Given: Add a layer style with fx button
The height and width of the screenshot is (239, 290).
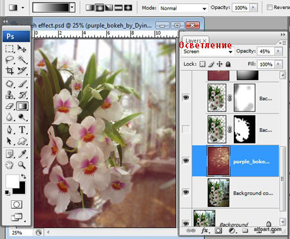Looking at the screenshot, I should 205,231.
